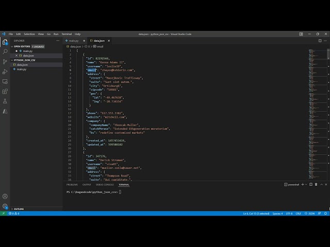Screen dimensions: 330x247
Task: Split the terminal panel
Action: click(311, 184)
